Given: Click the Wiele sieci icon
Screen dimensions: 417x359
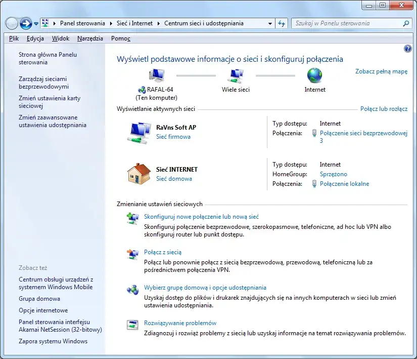Looking at the screenshot, I should pos(235,76).
